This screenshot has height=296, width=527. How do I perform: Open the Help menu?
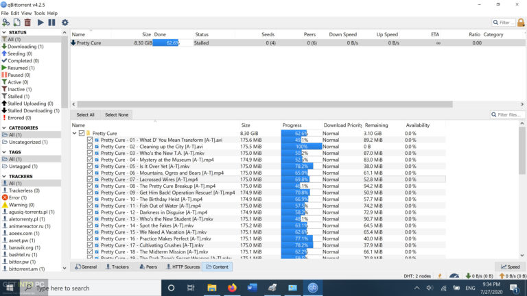[x=52, y=13]
